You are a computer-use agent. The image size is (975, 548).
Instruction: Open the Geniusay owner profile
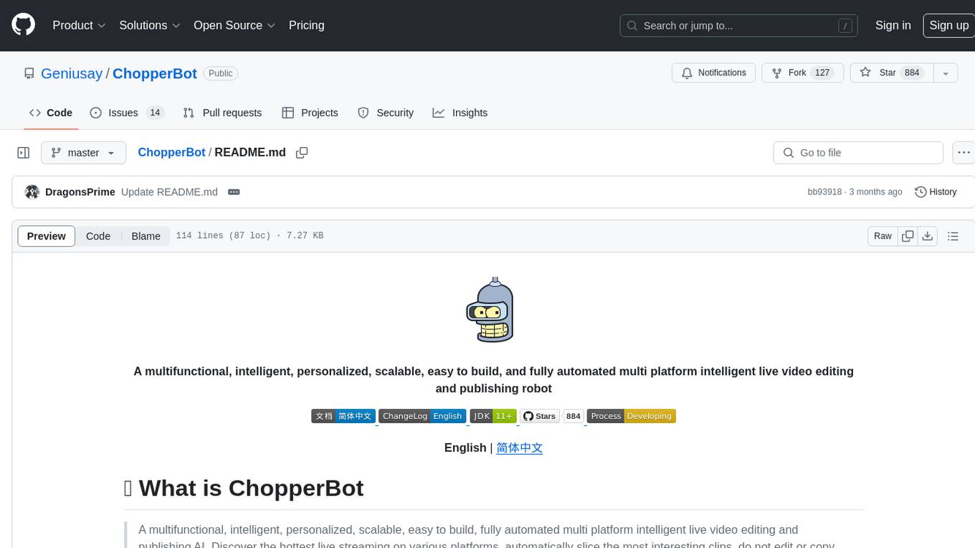click(x=72, y=73)
